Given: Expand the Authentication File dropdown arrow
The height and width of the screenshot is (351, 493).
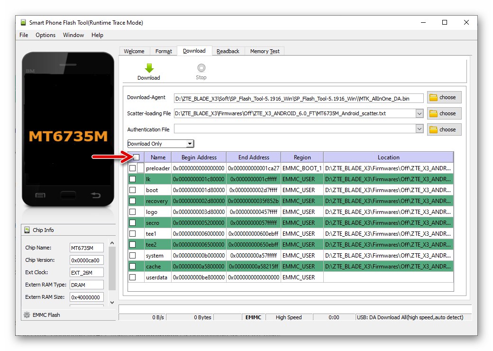Looking at the screenshot, I should (419, 129).
